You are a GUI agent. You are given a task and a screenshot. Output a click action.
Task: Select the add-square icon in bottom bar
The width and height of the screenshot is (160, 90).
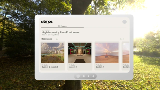click(83, 76)
